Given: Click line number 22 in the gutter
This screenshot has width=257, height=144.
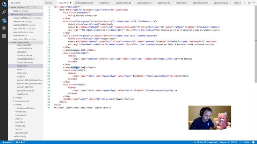Looking at the screenshot, I should [49, 68].
